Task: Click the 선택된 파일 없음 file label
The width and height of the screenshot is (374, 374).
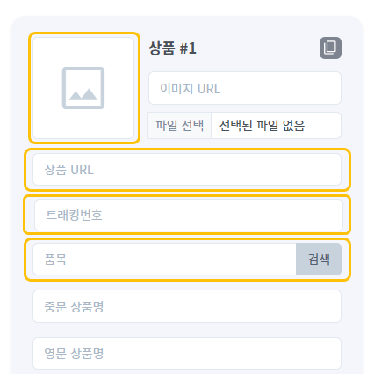Action: tap(262, 126)
